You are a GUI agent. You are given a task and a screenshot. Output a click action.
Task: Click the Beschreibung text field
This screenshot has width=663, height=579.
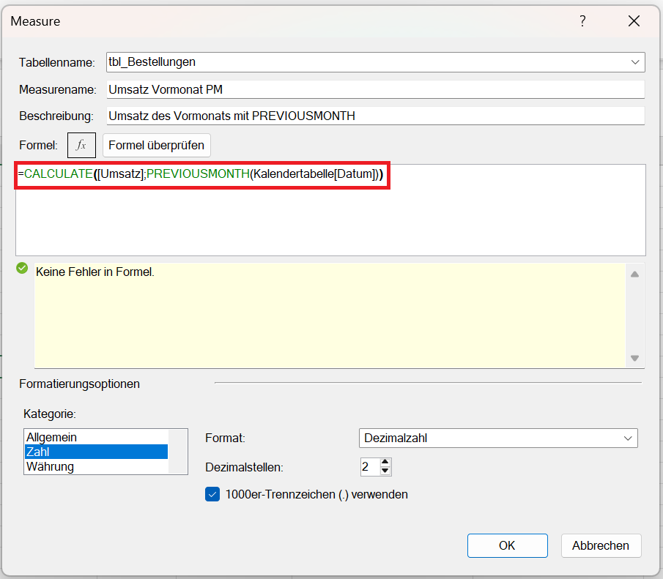[x=374, y=116]
